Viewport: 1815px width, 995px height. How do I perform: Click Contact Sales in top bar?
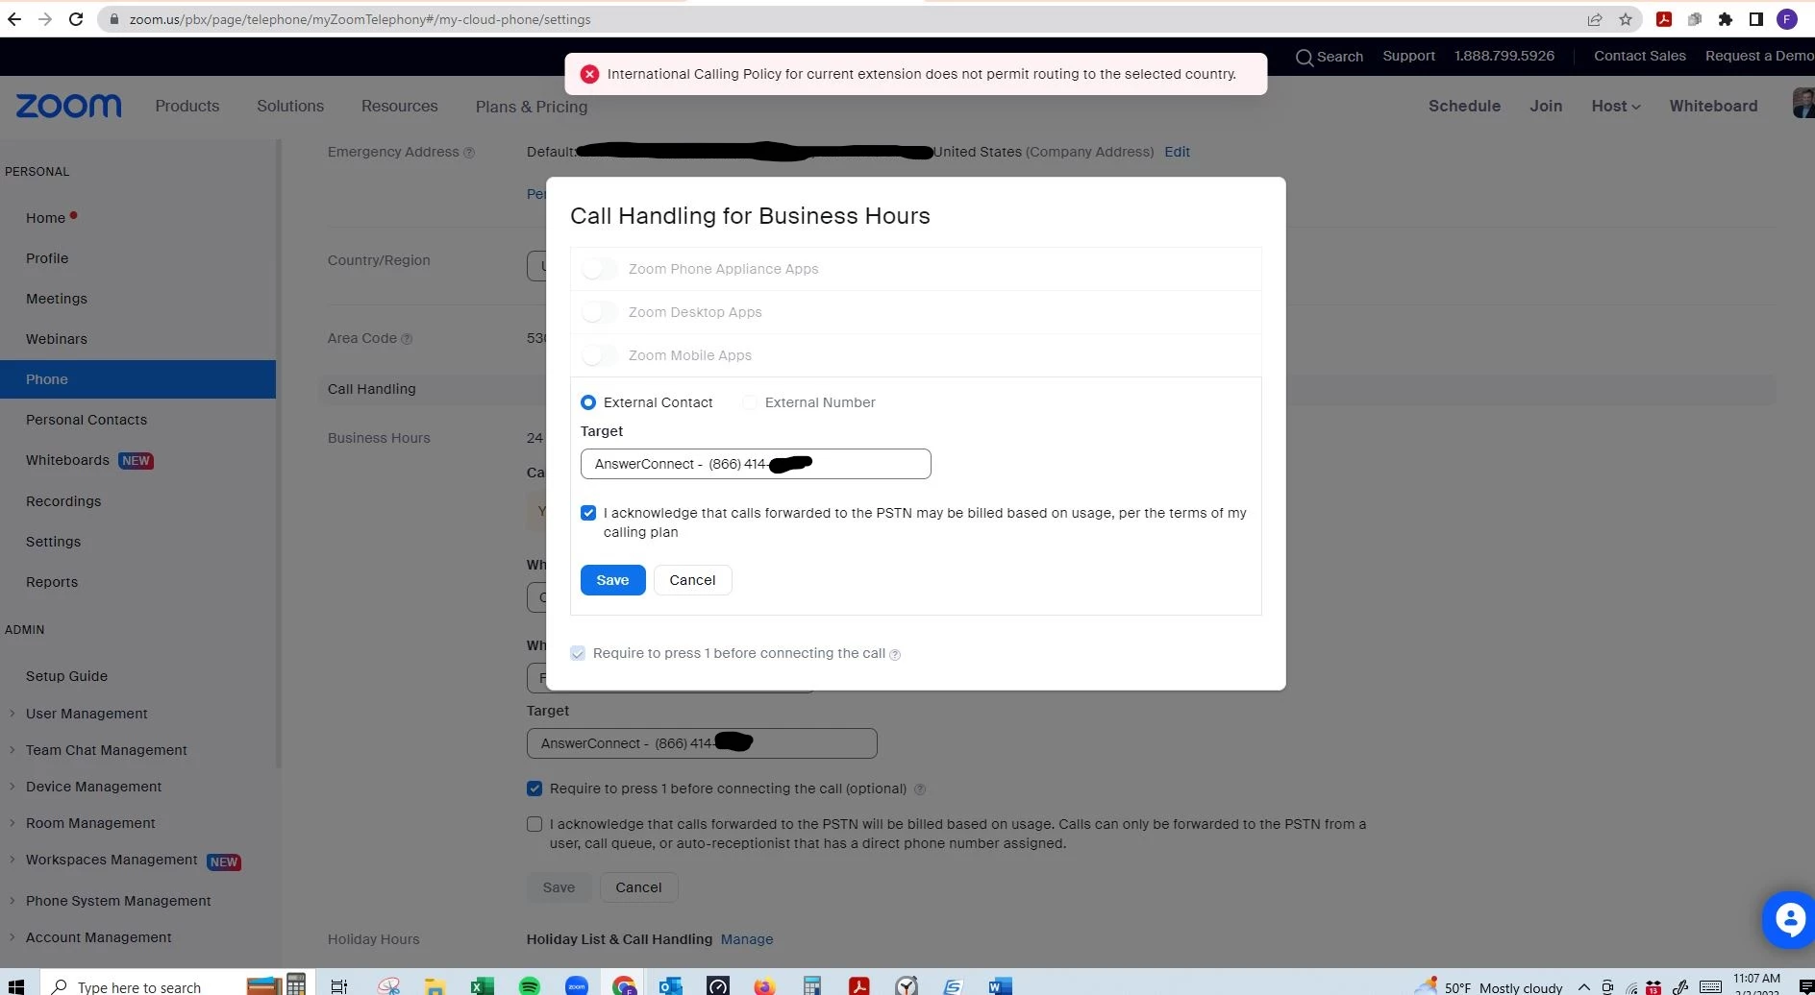pyautogui.click(x=1640, y=56)
